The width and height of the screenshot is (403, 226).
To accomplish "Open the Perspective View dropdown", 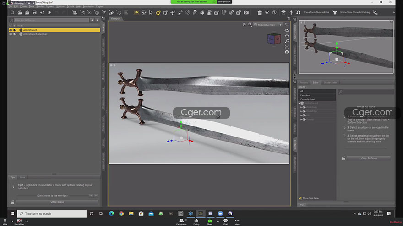I will coord(268,25).
